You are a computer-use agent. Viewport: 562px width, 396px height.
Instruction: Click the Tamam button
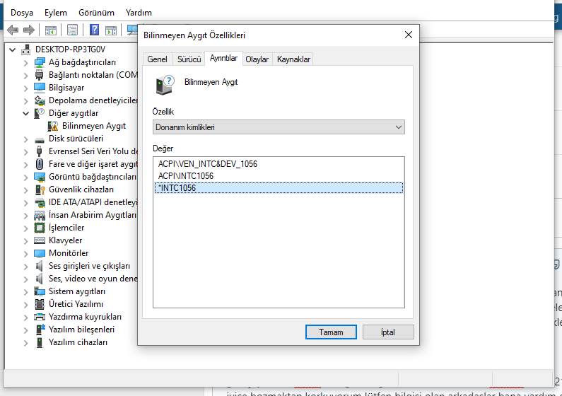(x=331, y=332)
